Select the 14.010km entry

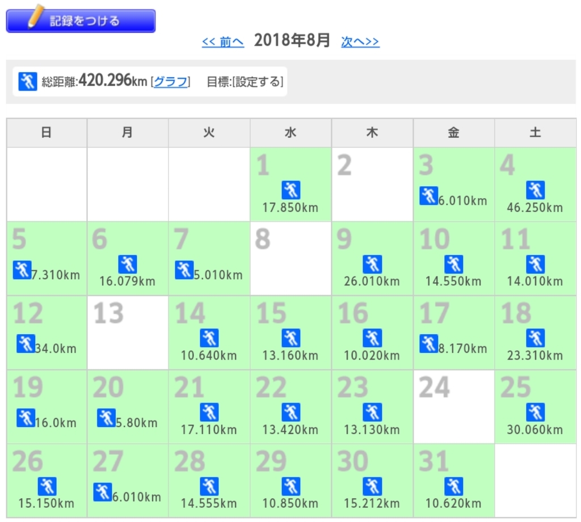535,281
